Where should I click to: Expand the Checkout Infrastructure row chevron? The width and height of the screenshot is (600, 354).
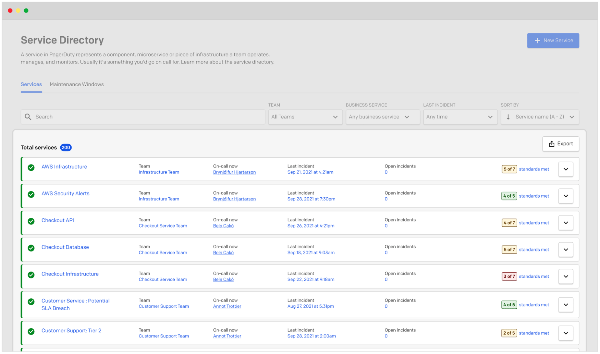pyautogui.click(x=566, y=276)
